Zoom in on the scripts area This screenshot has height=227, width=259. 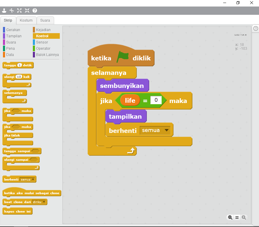click(244, 217)
